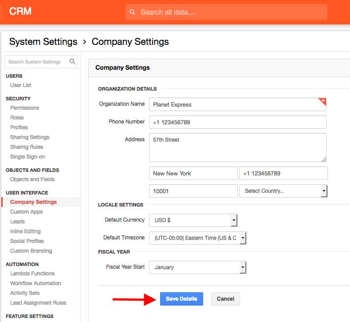Open Sharing Settings
This screenshot has height=322, width=350.
pyautogui.click(x=30, y=137)
